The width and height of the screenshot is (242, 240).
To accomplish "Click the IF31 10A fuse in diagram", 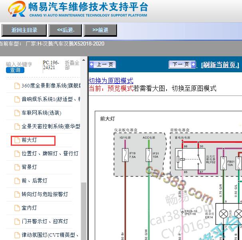I will [149, 155].
